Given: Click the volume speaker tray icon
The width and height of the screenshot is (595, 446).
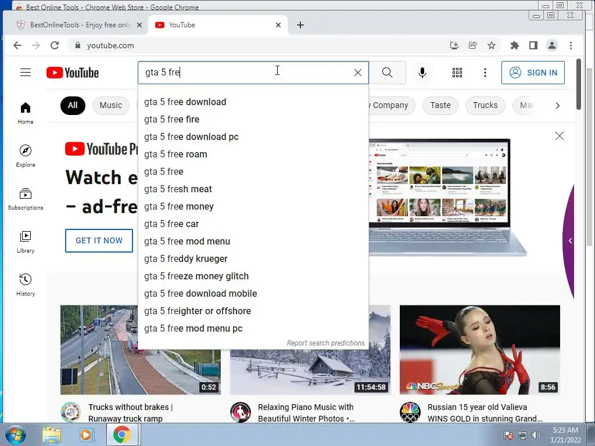Looking at the screenshot, I should pos(536,435).
